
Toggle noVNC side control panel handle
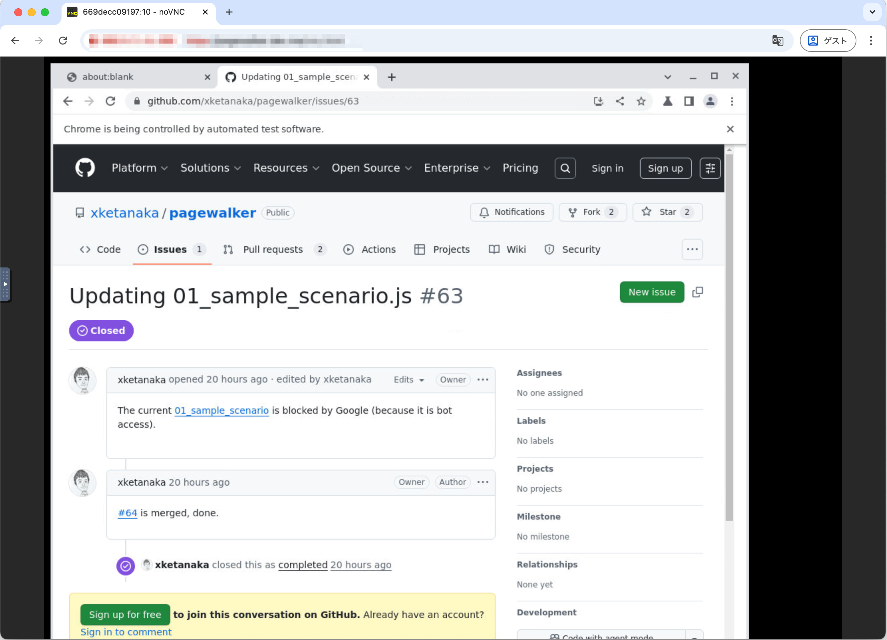coord(5,284)
